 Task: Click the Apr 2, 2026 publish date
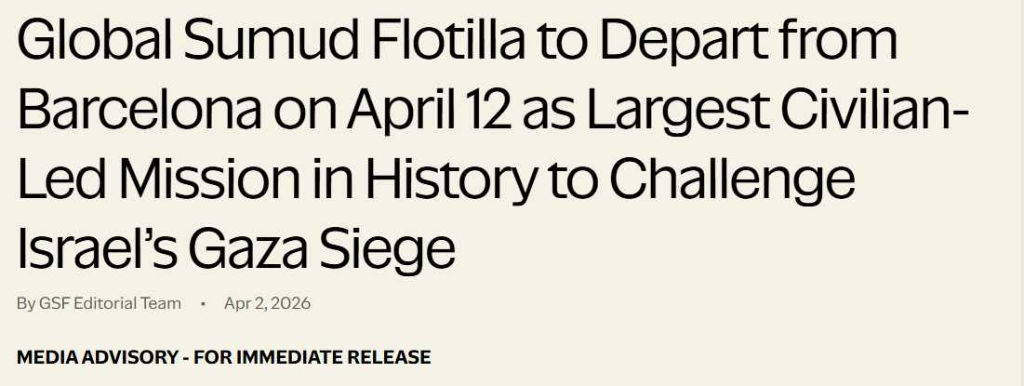[x=267, y=303]
